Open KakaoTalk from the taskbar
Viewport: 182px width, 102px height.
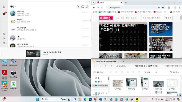tap(137, 99)
